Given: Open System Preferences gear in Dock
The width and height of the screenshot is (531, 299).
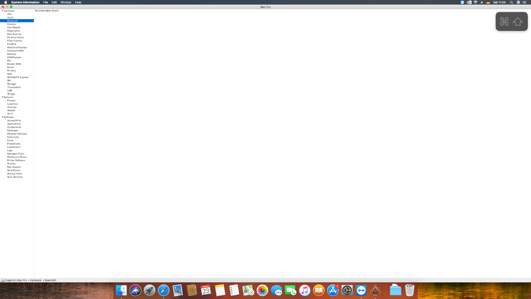Looking at the screenshot, I should (347, 290).
